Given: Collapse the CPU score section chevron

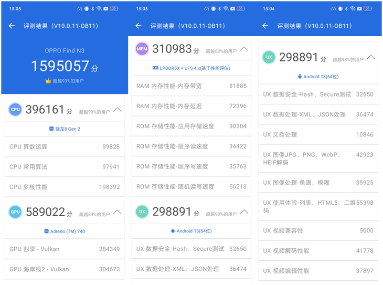Looking at the screenshot, I should 117,110.
